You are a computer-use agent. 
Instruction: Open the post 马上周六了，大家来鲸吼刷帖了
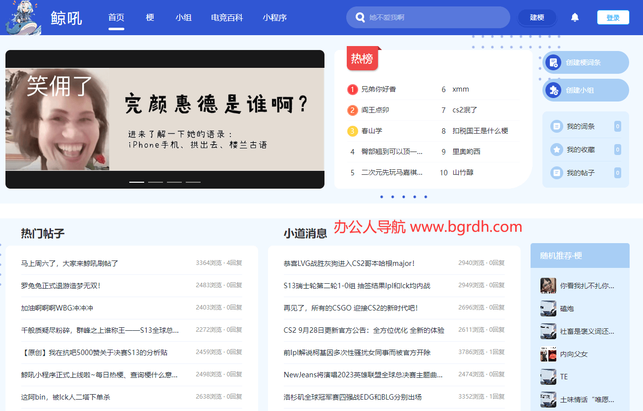(x=70, y=263)
